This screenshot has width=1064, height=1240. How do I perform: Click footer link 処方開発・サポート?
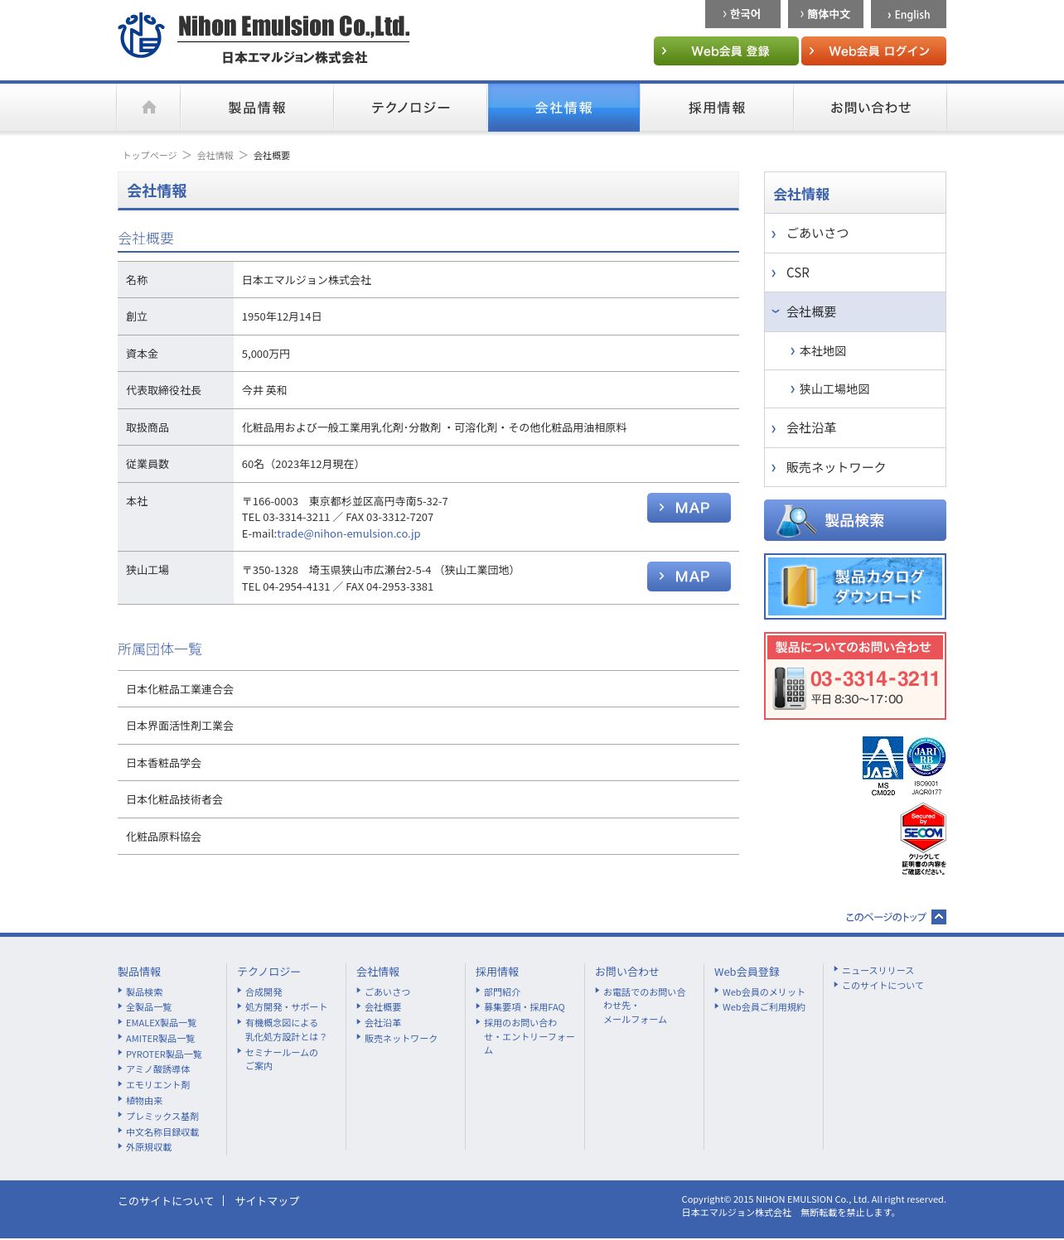click(x=286, y=1007)
